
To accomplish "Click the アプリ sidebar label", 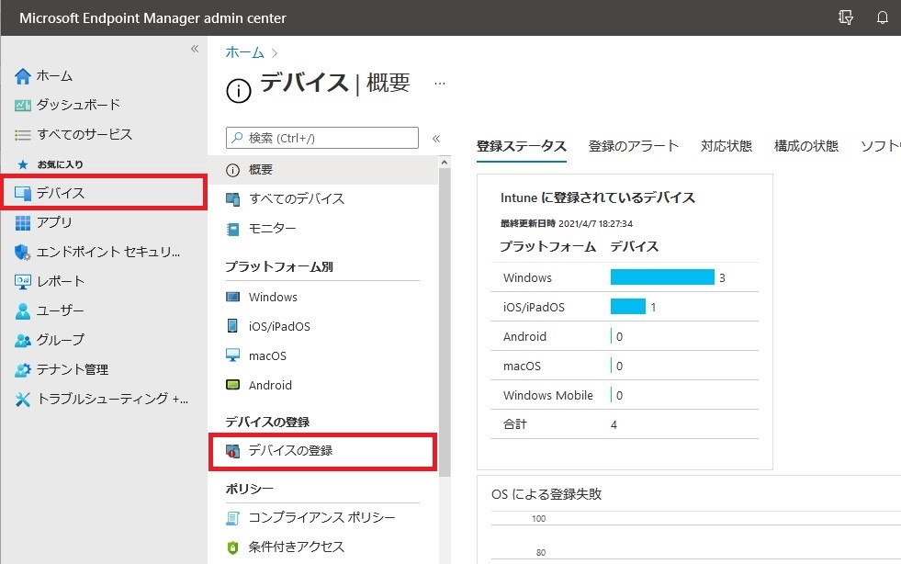I will pos(54,222).
